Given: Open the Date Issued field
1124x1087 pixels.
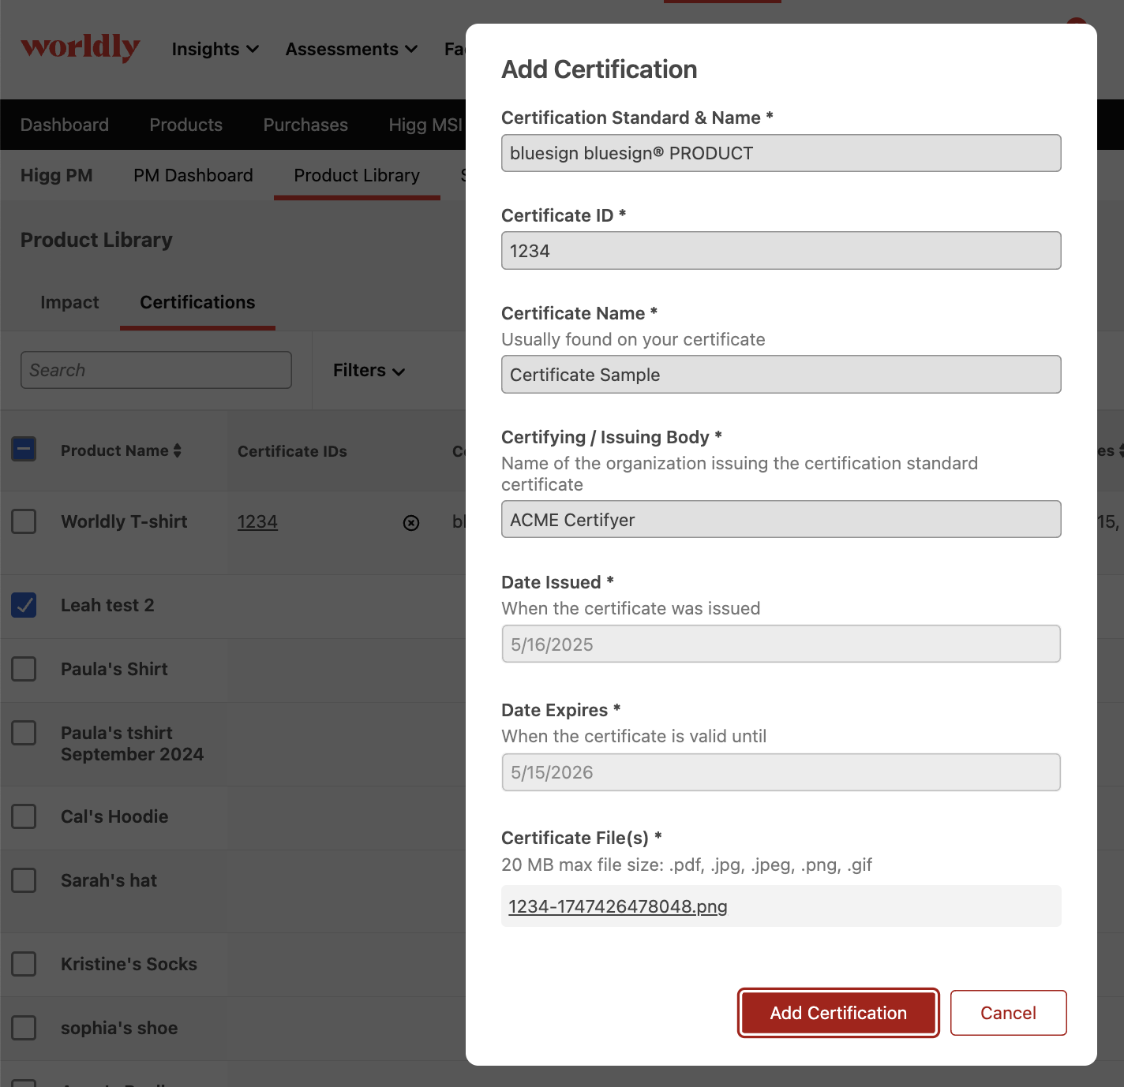Looking at the screenshot, I should (x=781, y=644).
